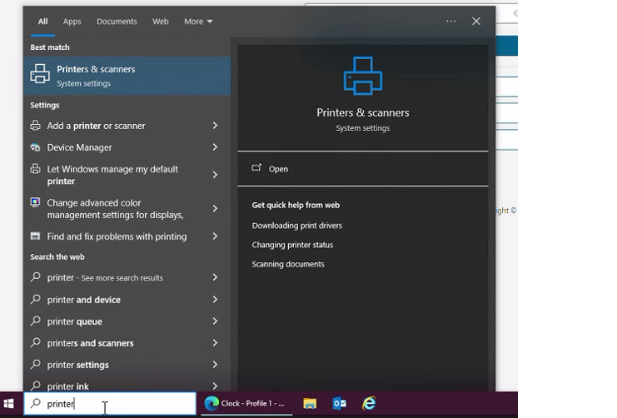617x418 pixels.
Task: Expand chevron for Let Windows manage default printer
Action: pos(215,175)
